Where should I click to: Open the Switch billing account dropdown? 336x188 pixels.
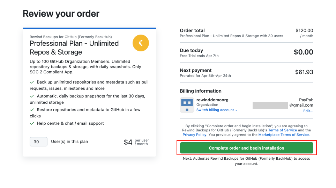(x=217, y=110)
